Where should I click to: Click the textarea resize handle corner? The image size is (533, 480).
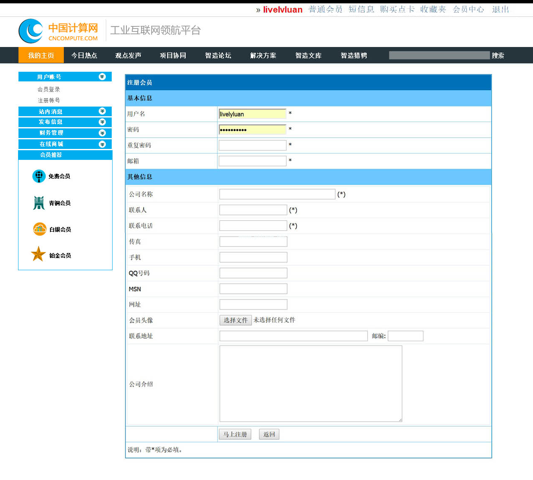point(400,420)
